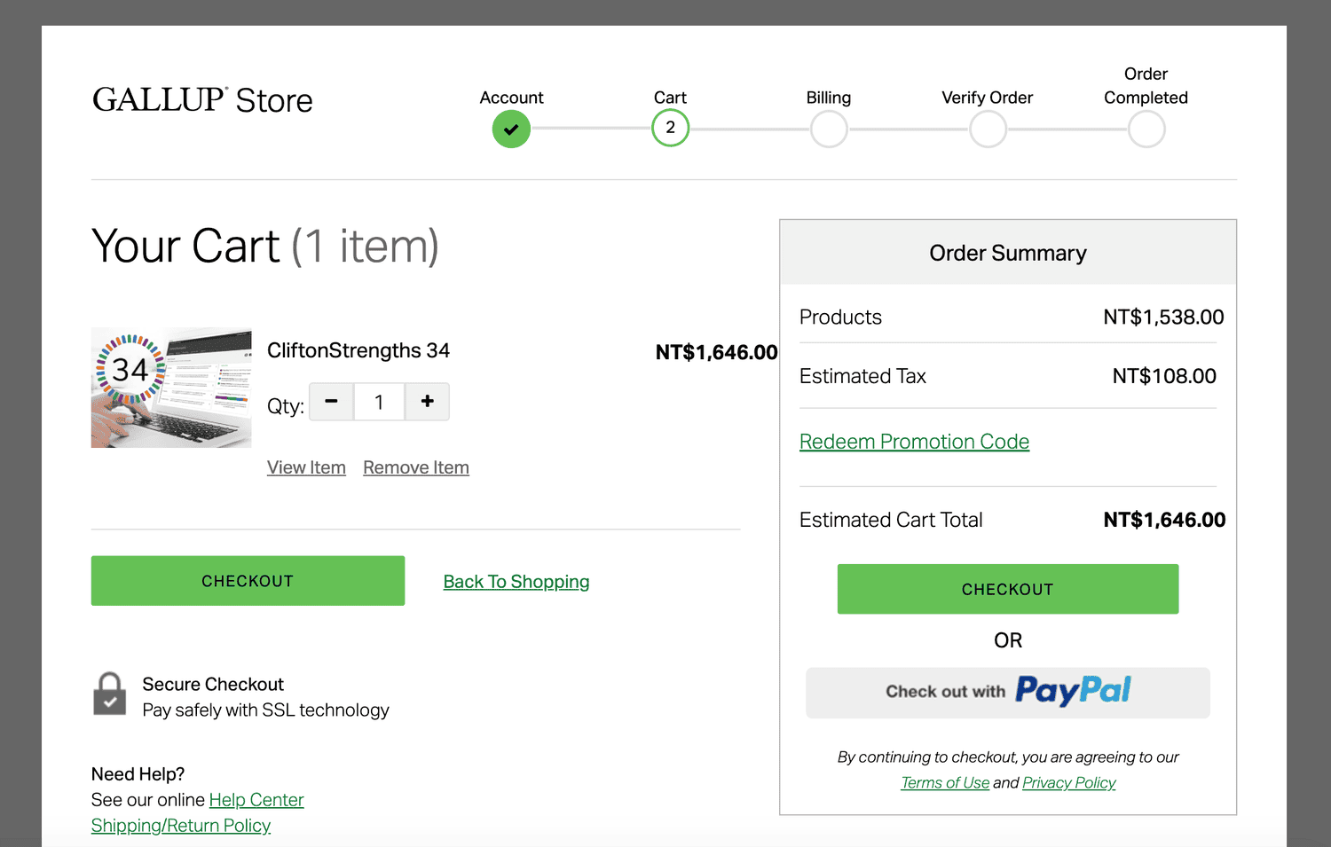
Task: Open the CliftonStrengths 34 product thumbnail
Action: coord(171,388)
